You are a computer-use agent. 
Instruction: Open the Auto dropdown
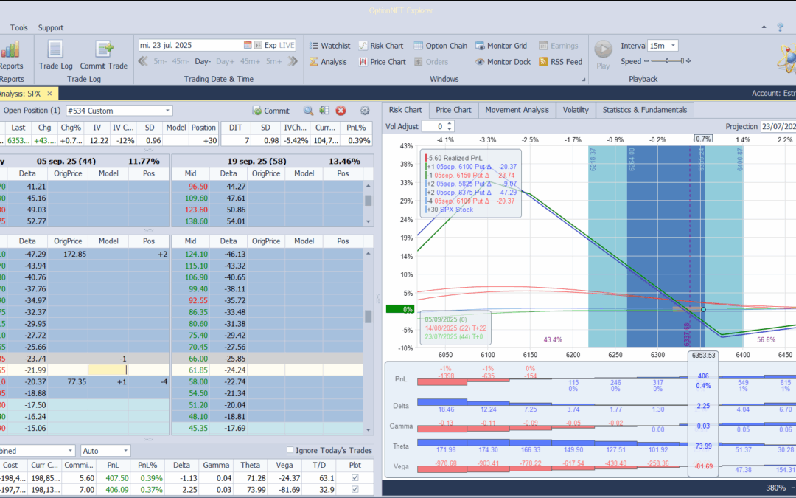(126, 451)
